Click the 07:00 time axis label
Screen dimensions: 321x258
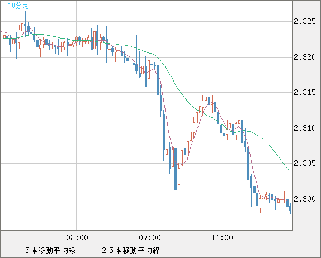[x=150, y=237]
